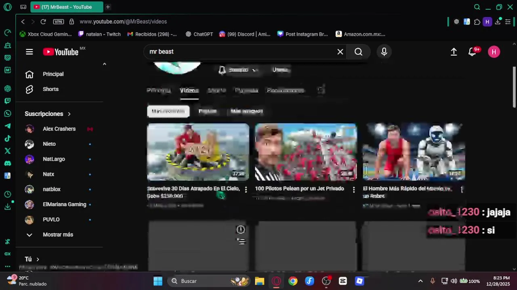Image resolution: width=517 pixels, height=290 pixels.
Task: Click the site padlock security icon
Action: tap(71, 21)
